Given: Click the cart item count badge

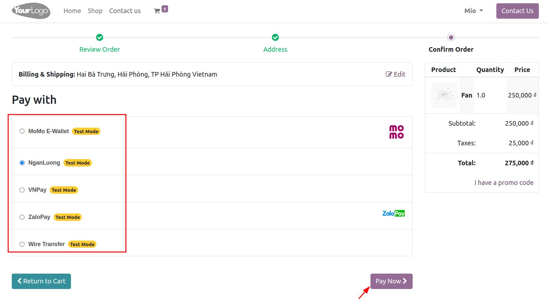Looking at the screenshot, I should click(165, 9).
